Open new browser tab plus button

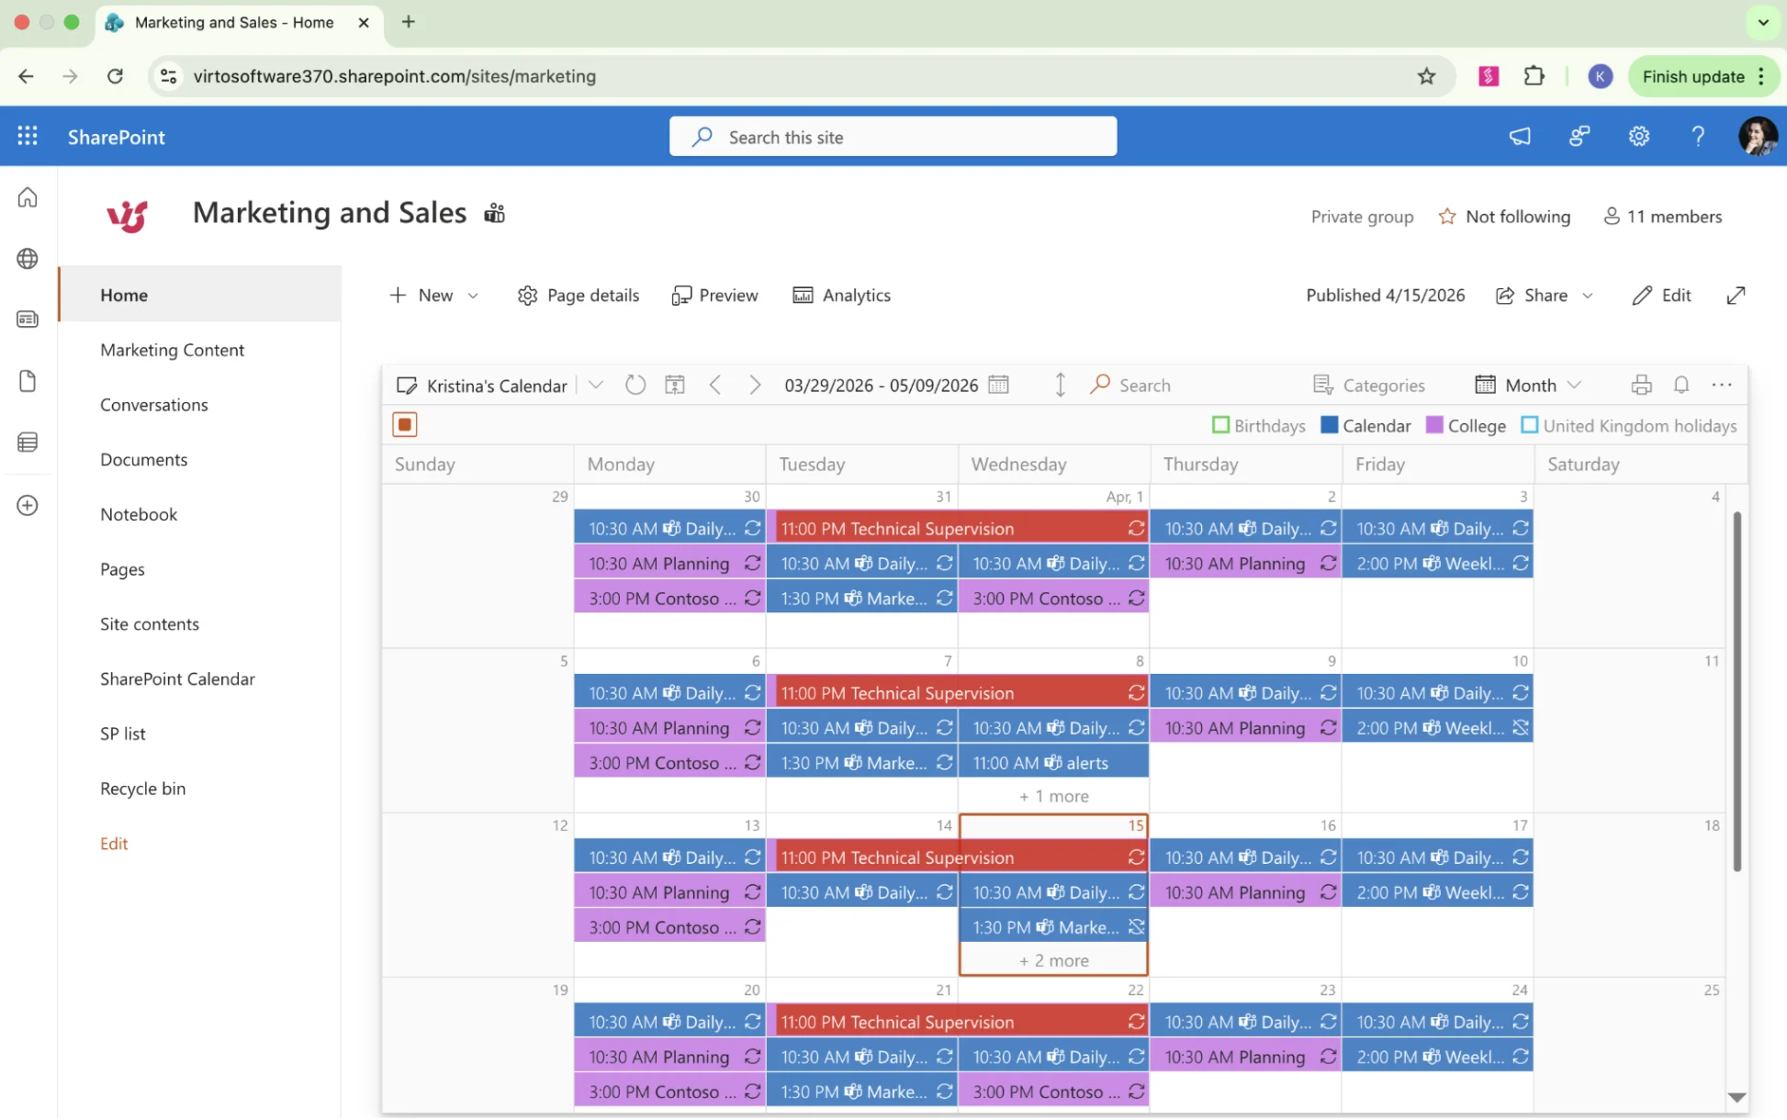click(409, 22)
